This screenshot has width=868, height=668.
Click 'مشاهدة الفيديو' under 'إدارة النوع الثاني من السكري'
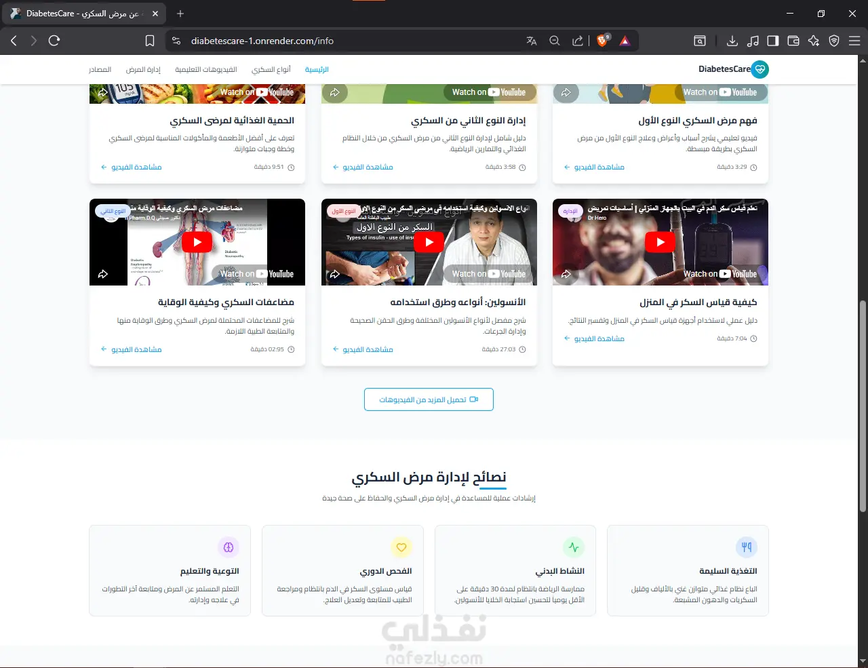tap(363, 167)
